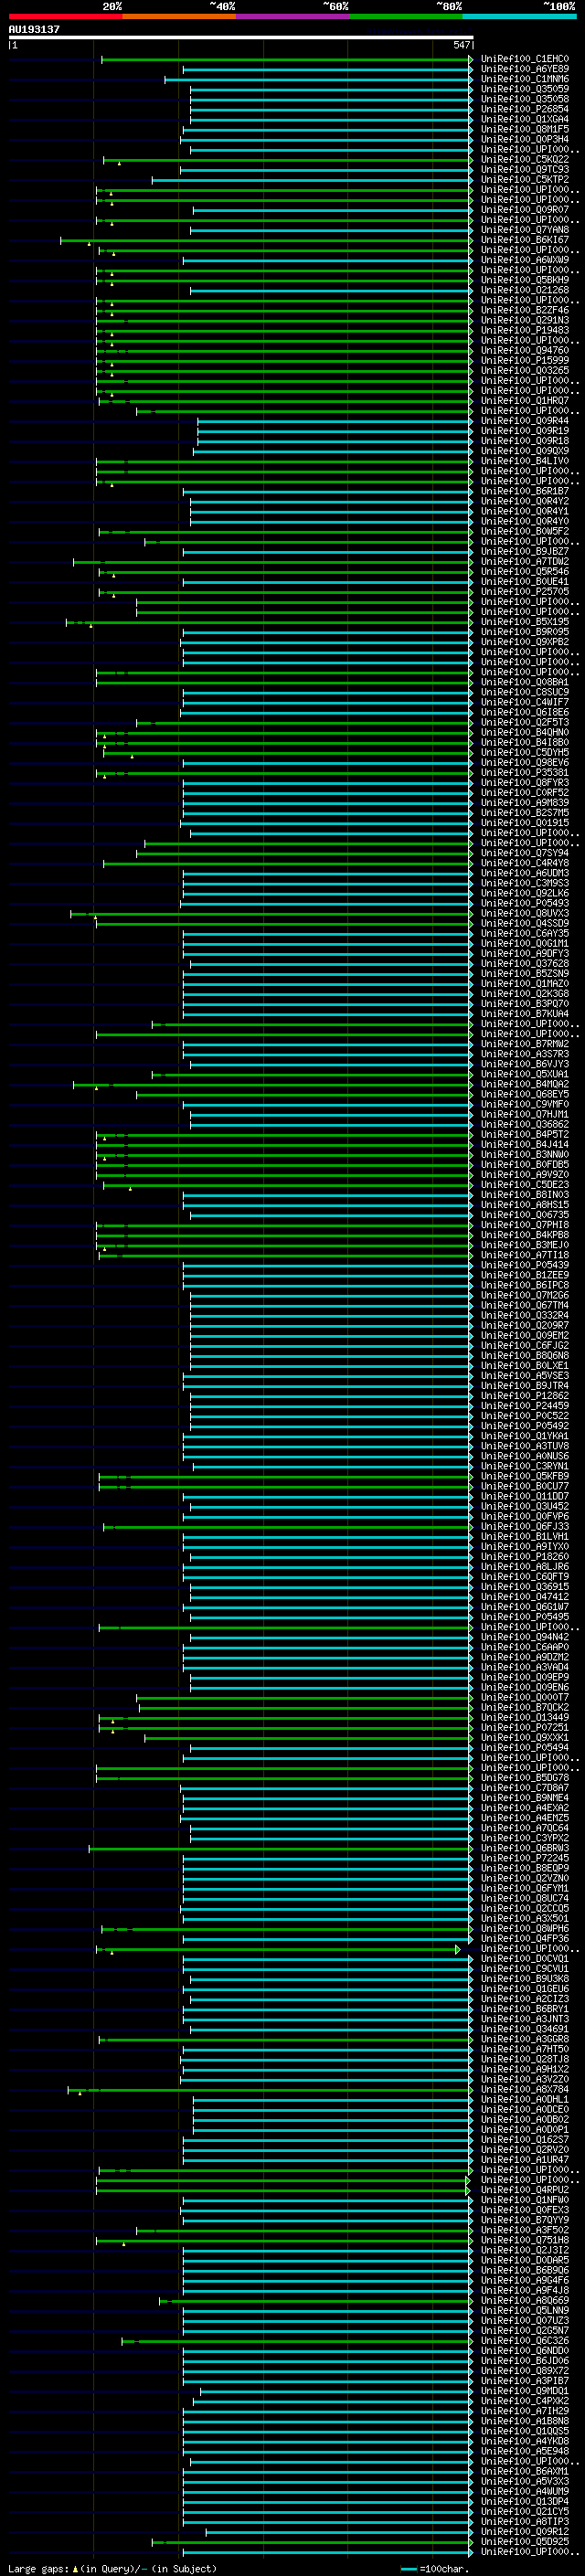Open hit UniRef100_P26854
The height and width of the screenshot is (2576, 585).
[525, 109]
